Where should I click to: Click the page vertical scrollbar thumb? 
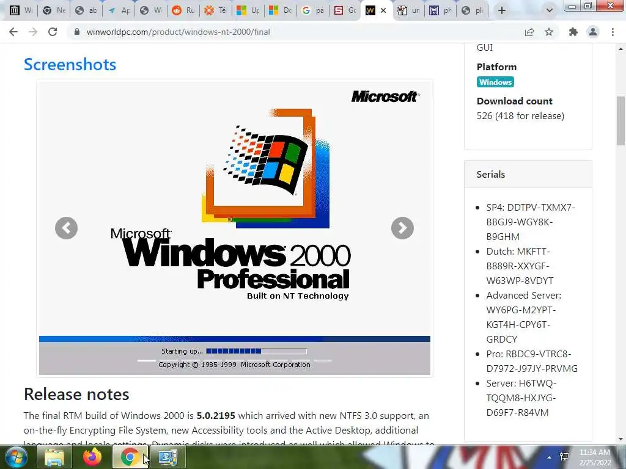621,121
